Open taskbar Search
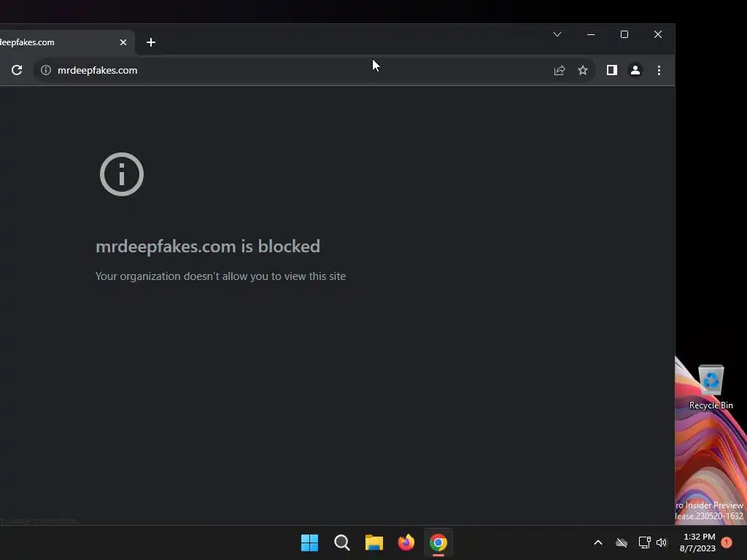 [x=342, y=542]
